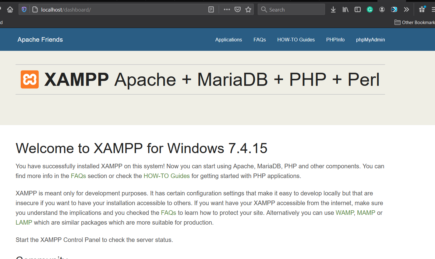Follow HOW-TO Guides link in paragraph

coord(167,176)
